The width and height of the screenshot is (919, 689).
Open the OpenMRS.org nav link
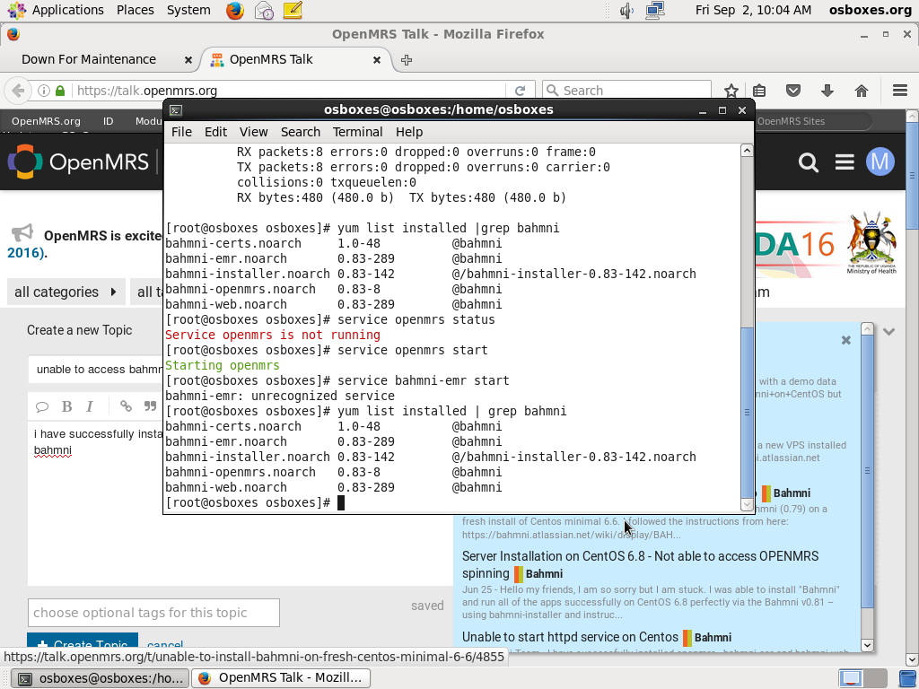point(46,121)
